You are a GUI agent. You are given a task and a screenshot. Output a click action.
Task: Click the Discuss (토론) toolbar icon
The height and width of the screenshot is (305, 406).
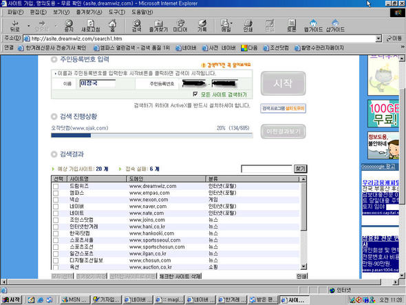click(x=291, y=25)
